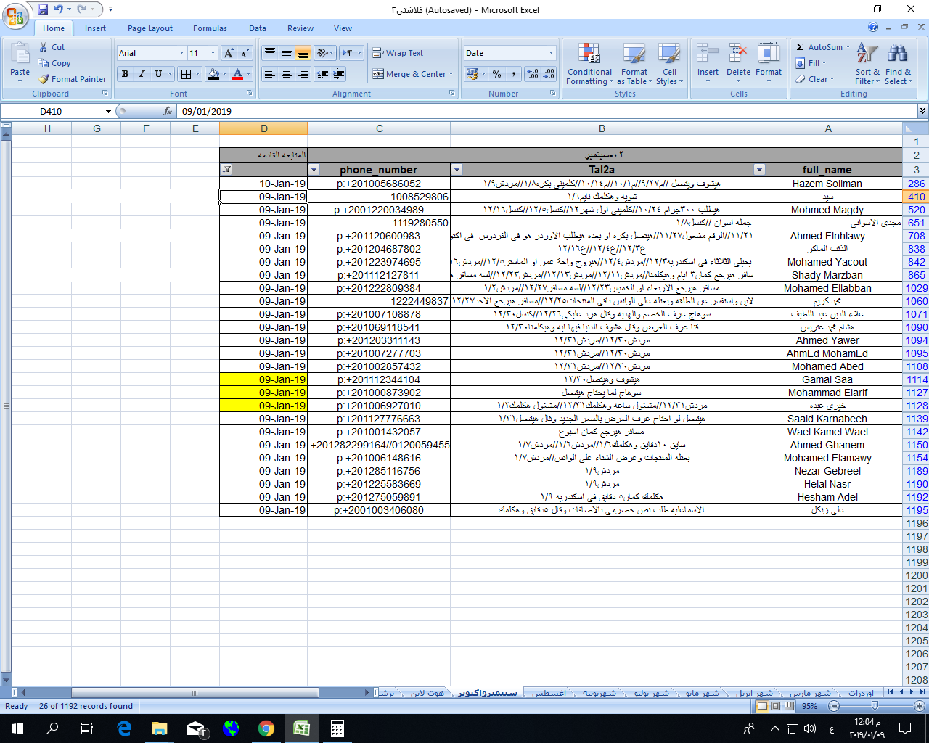Toggle Italic formatting
The width and height of the screenshot is (929, 743).
point(142,74)
